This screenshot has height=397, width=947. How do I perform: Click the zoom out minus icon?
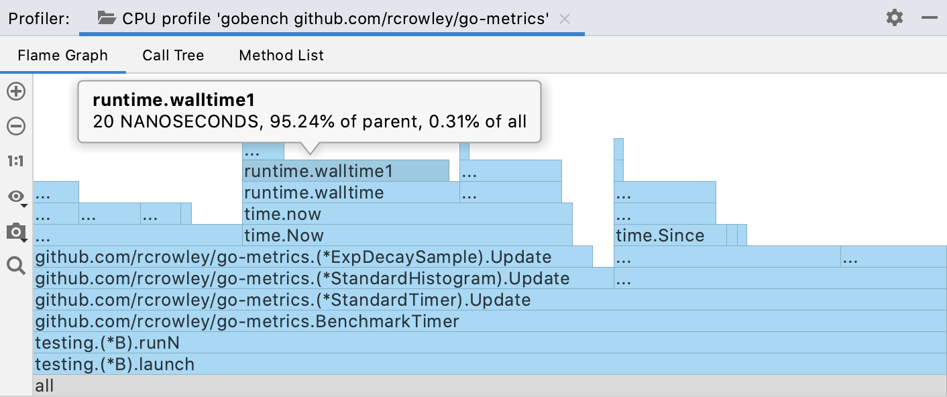16,126
